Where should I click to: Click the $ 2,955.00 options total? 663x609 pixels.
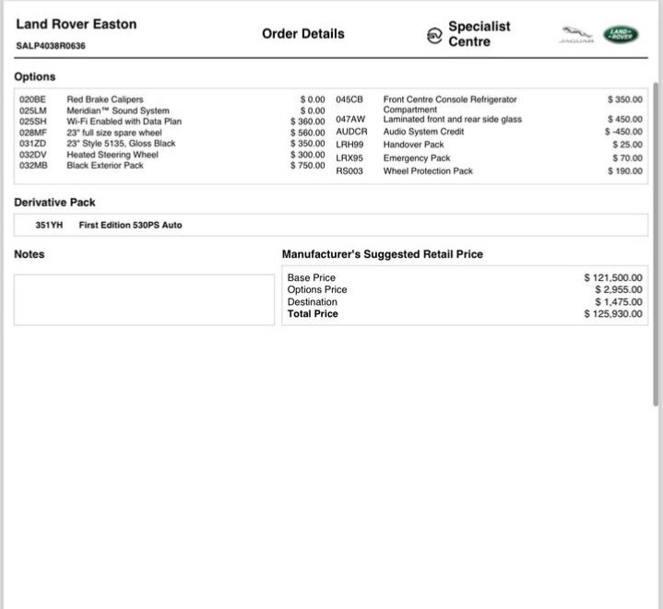[x=619, y=289]
